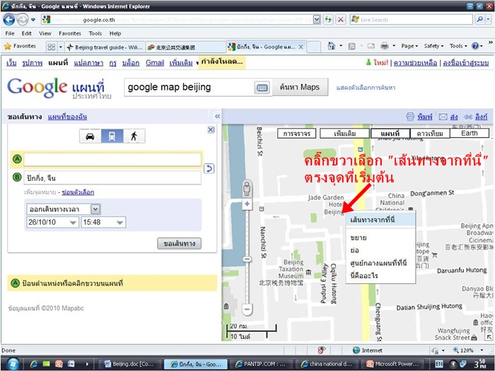Screen dimensions: 495x371
Task: Swap start and end points icon
Action: point(209,168)
